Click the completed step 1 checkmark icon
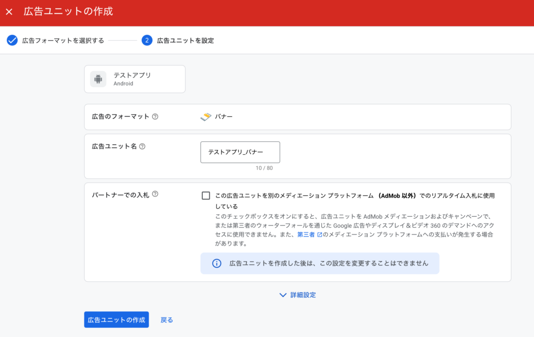This screenshot has height=337, width=534. click(12, 41)
